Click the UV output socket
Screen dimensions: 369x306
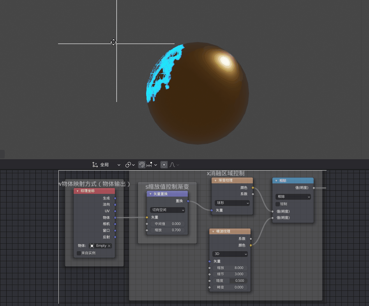[115, 211]
